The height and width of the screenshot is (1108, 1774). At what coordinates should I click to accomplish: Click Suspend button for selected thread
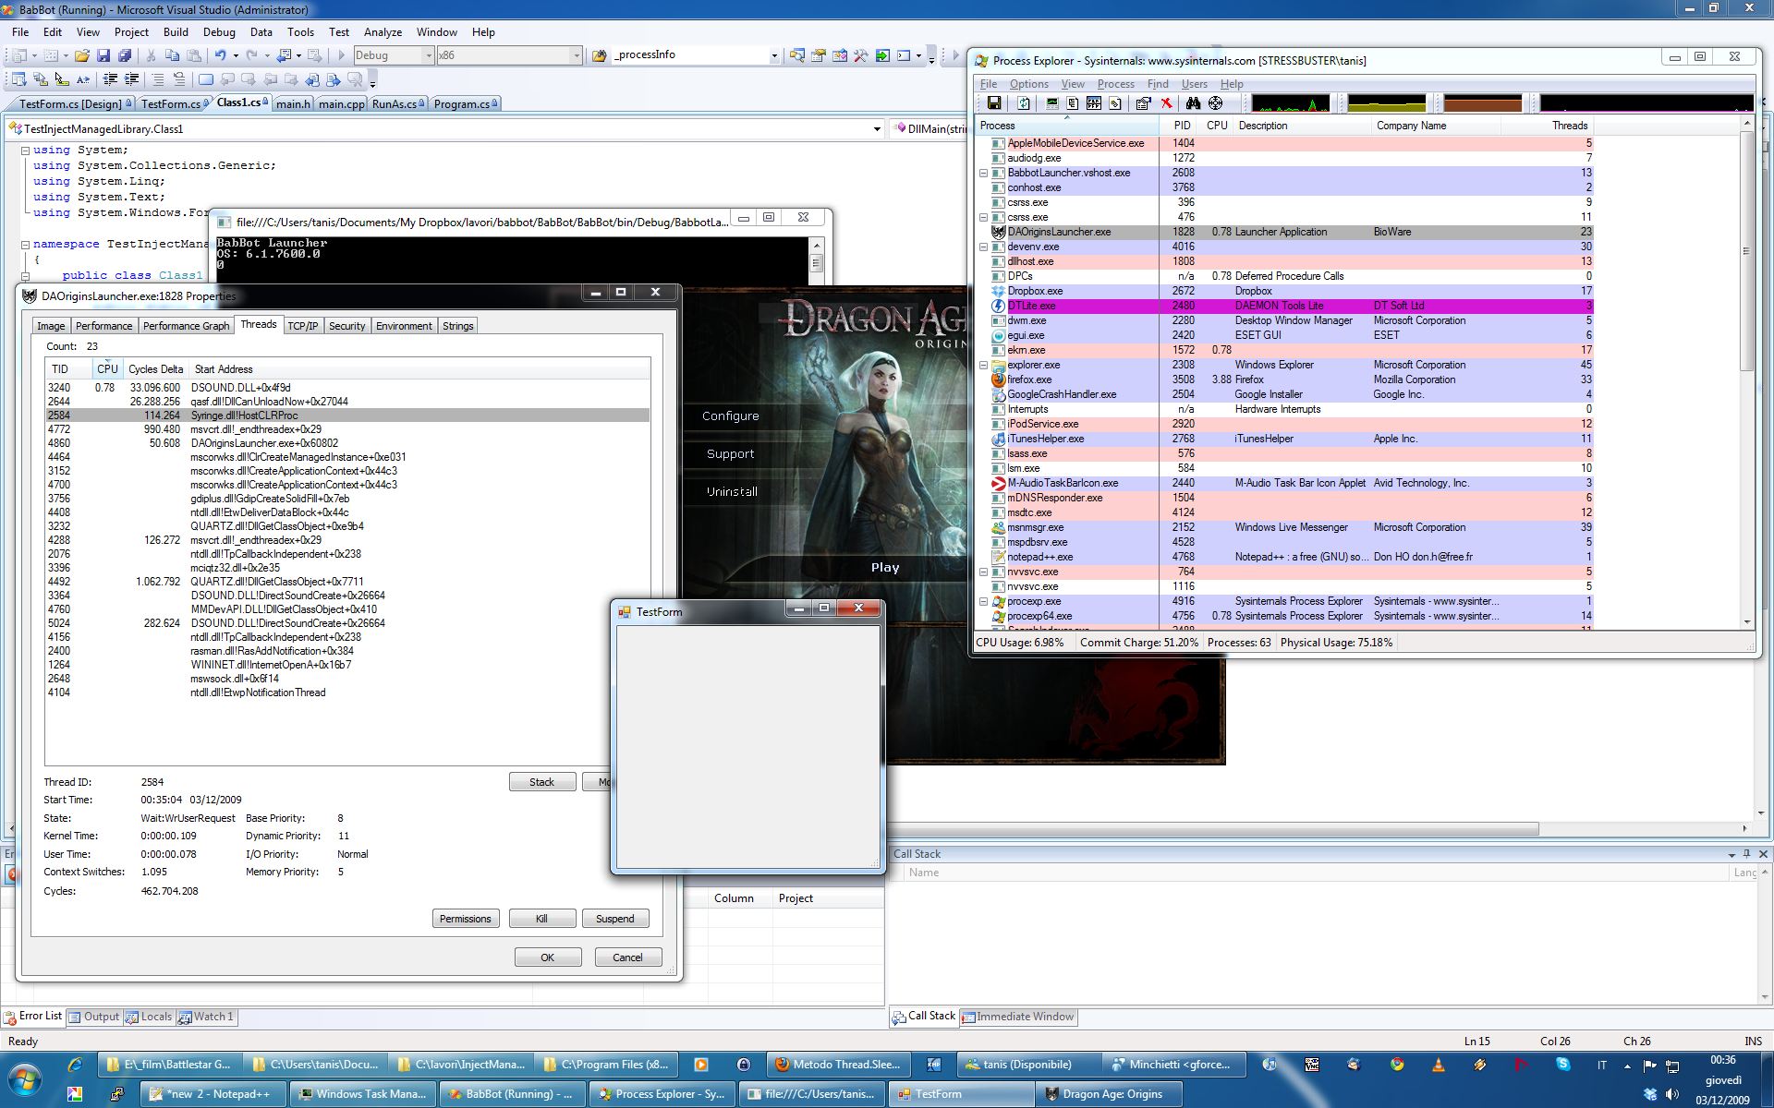click(x=615, y=919)
